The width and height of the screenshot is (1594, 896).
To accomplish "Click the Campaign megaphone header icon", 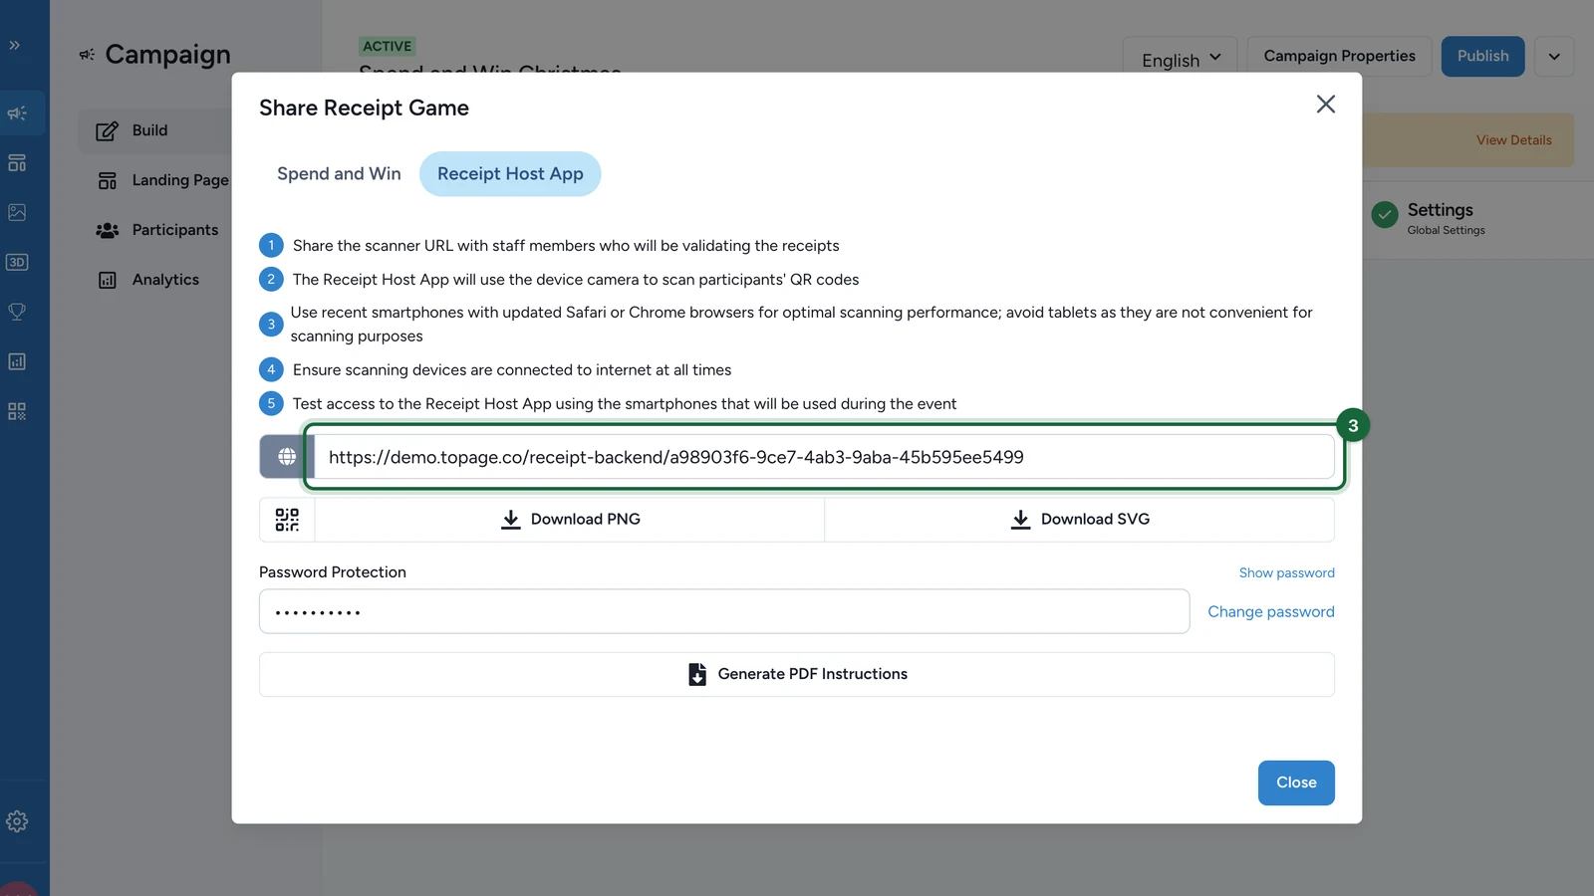I will 88,55.
